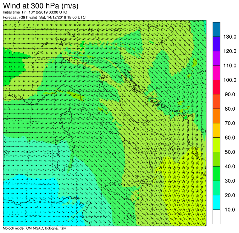The width and height of the screenshot is (239, 233).
Task: Click the mint colorbar swatch between 20 and 30
Action: point(216,188)
